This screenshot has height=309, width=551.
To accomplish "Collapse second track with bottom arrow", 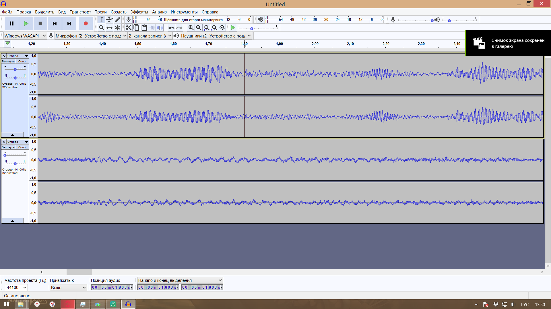I will [12, 221].
